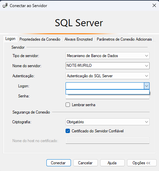
Task: Click the Conectar button
Action: click(58, 163)
